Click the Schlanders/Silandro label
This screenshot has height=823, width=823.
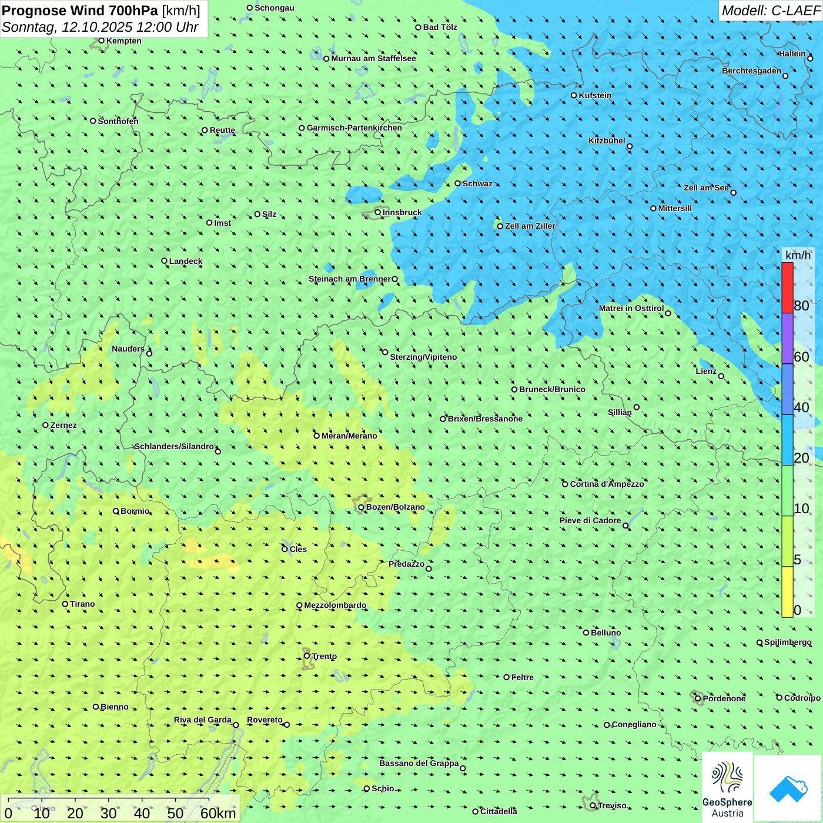pyautogui.click(x=174, y=446)
